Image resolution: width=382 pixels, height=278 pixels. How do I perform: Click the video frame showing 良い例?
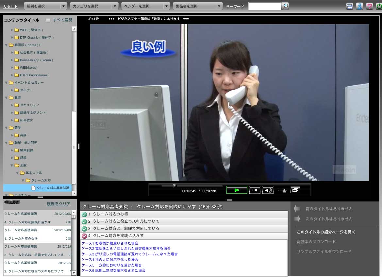point(229,102)
